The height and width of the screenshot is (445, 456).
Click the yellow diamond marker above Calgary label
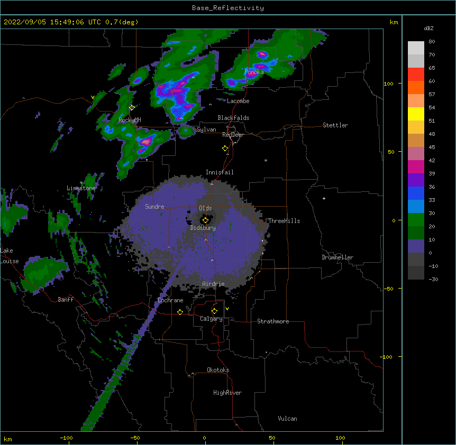[214, 311]
